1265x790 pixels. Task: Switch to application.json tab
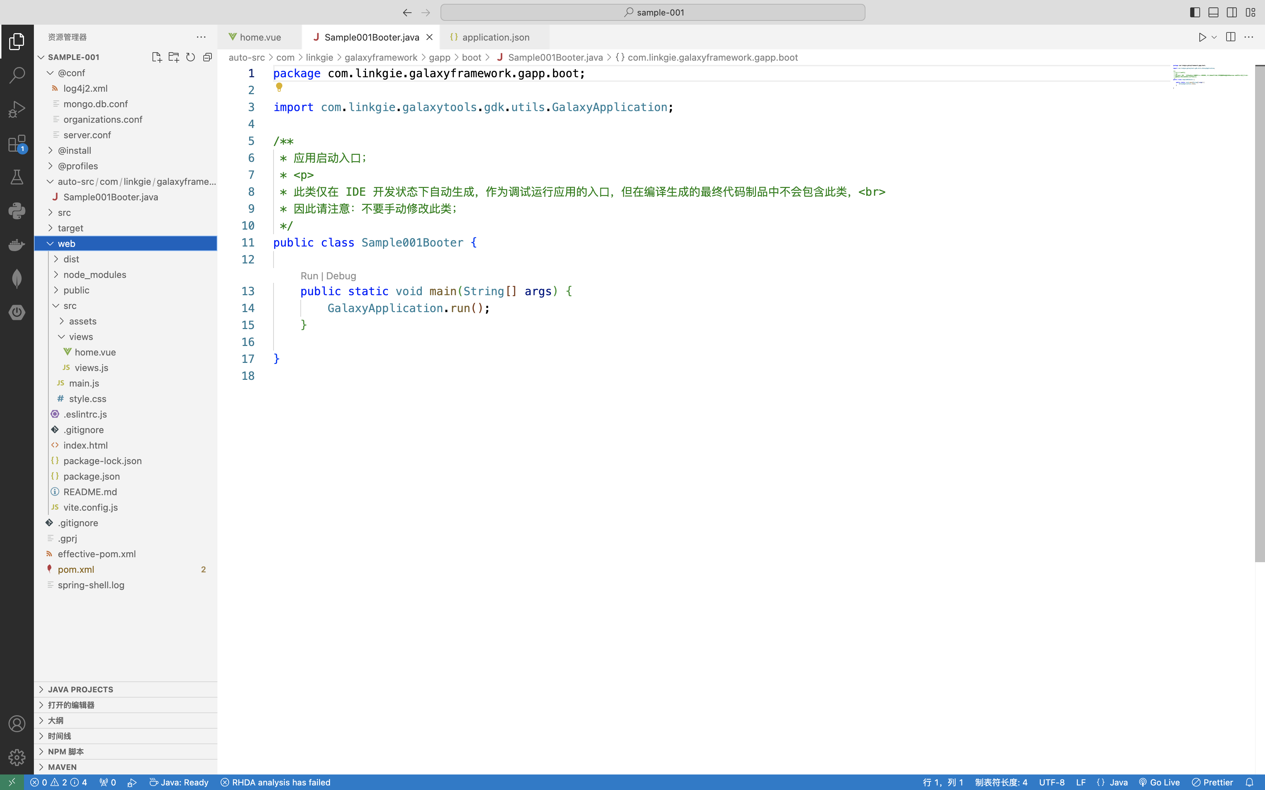pyautogui.click(x=494, y=37)
